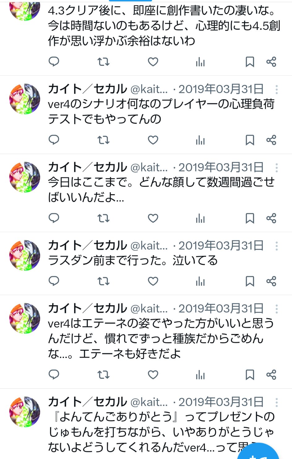Retweet the 'ラスダン前まで行った' tweet
Viewport: 292px width, 459px height.
[104, 281]
